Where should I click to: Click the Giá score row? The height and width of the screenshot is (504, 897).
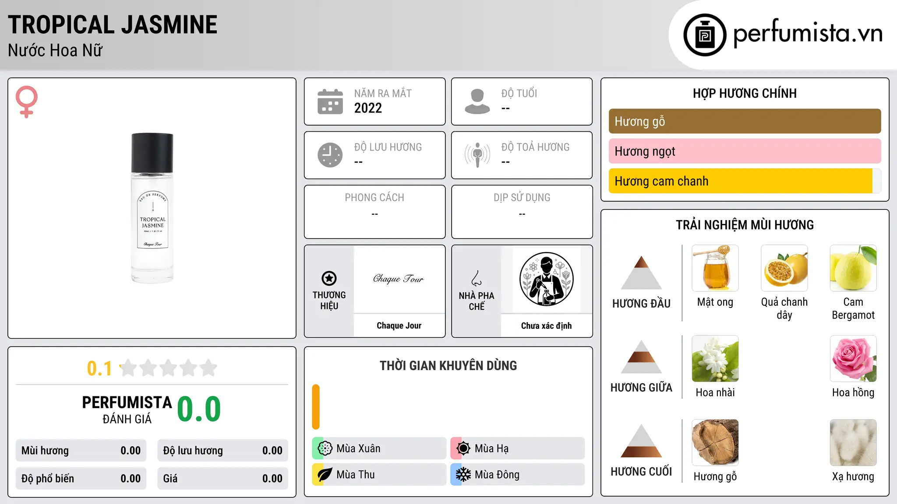point(222,479)
